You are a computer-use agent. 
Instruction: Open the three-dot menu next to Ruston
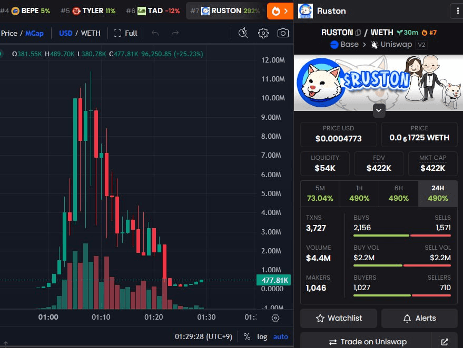(x=456, y=11)
